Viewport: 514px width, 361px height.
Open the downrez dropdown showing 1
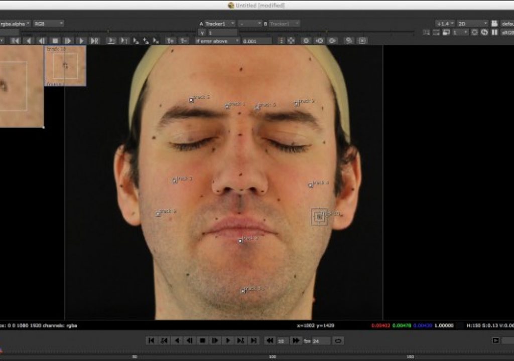point(460,32)
